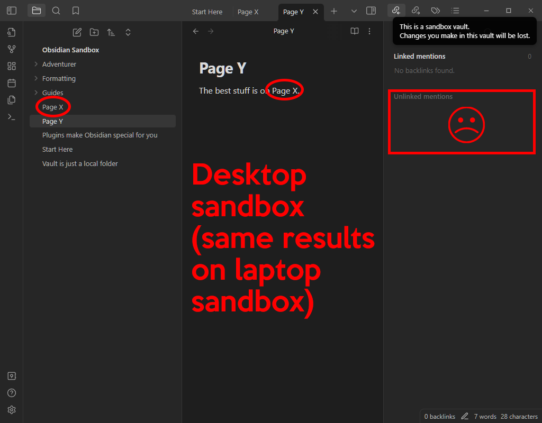Select the Page Y tab
Screen dimensions: 542x423
pos(293,12)
